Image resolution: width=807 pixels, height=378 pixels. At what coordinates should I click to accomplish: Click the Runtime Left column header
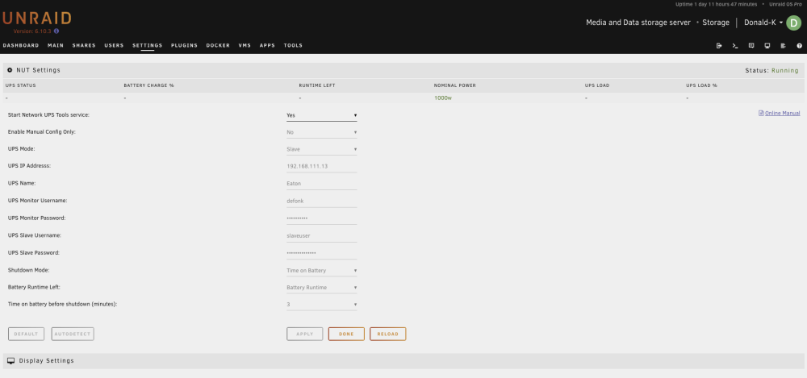(317, 85)
